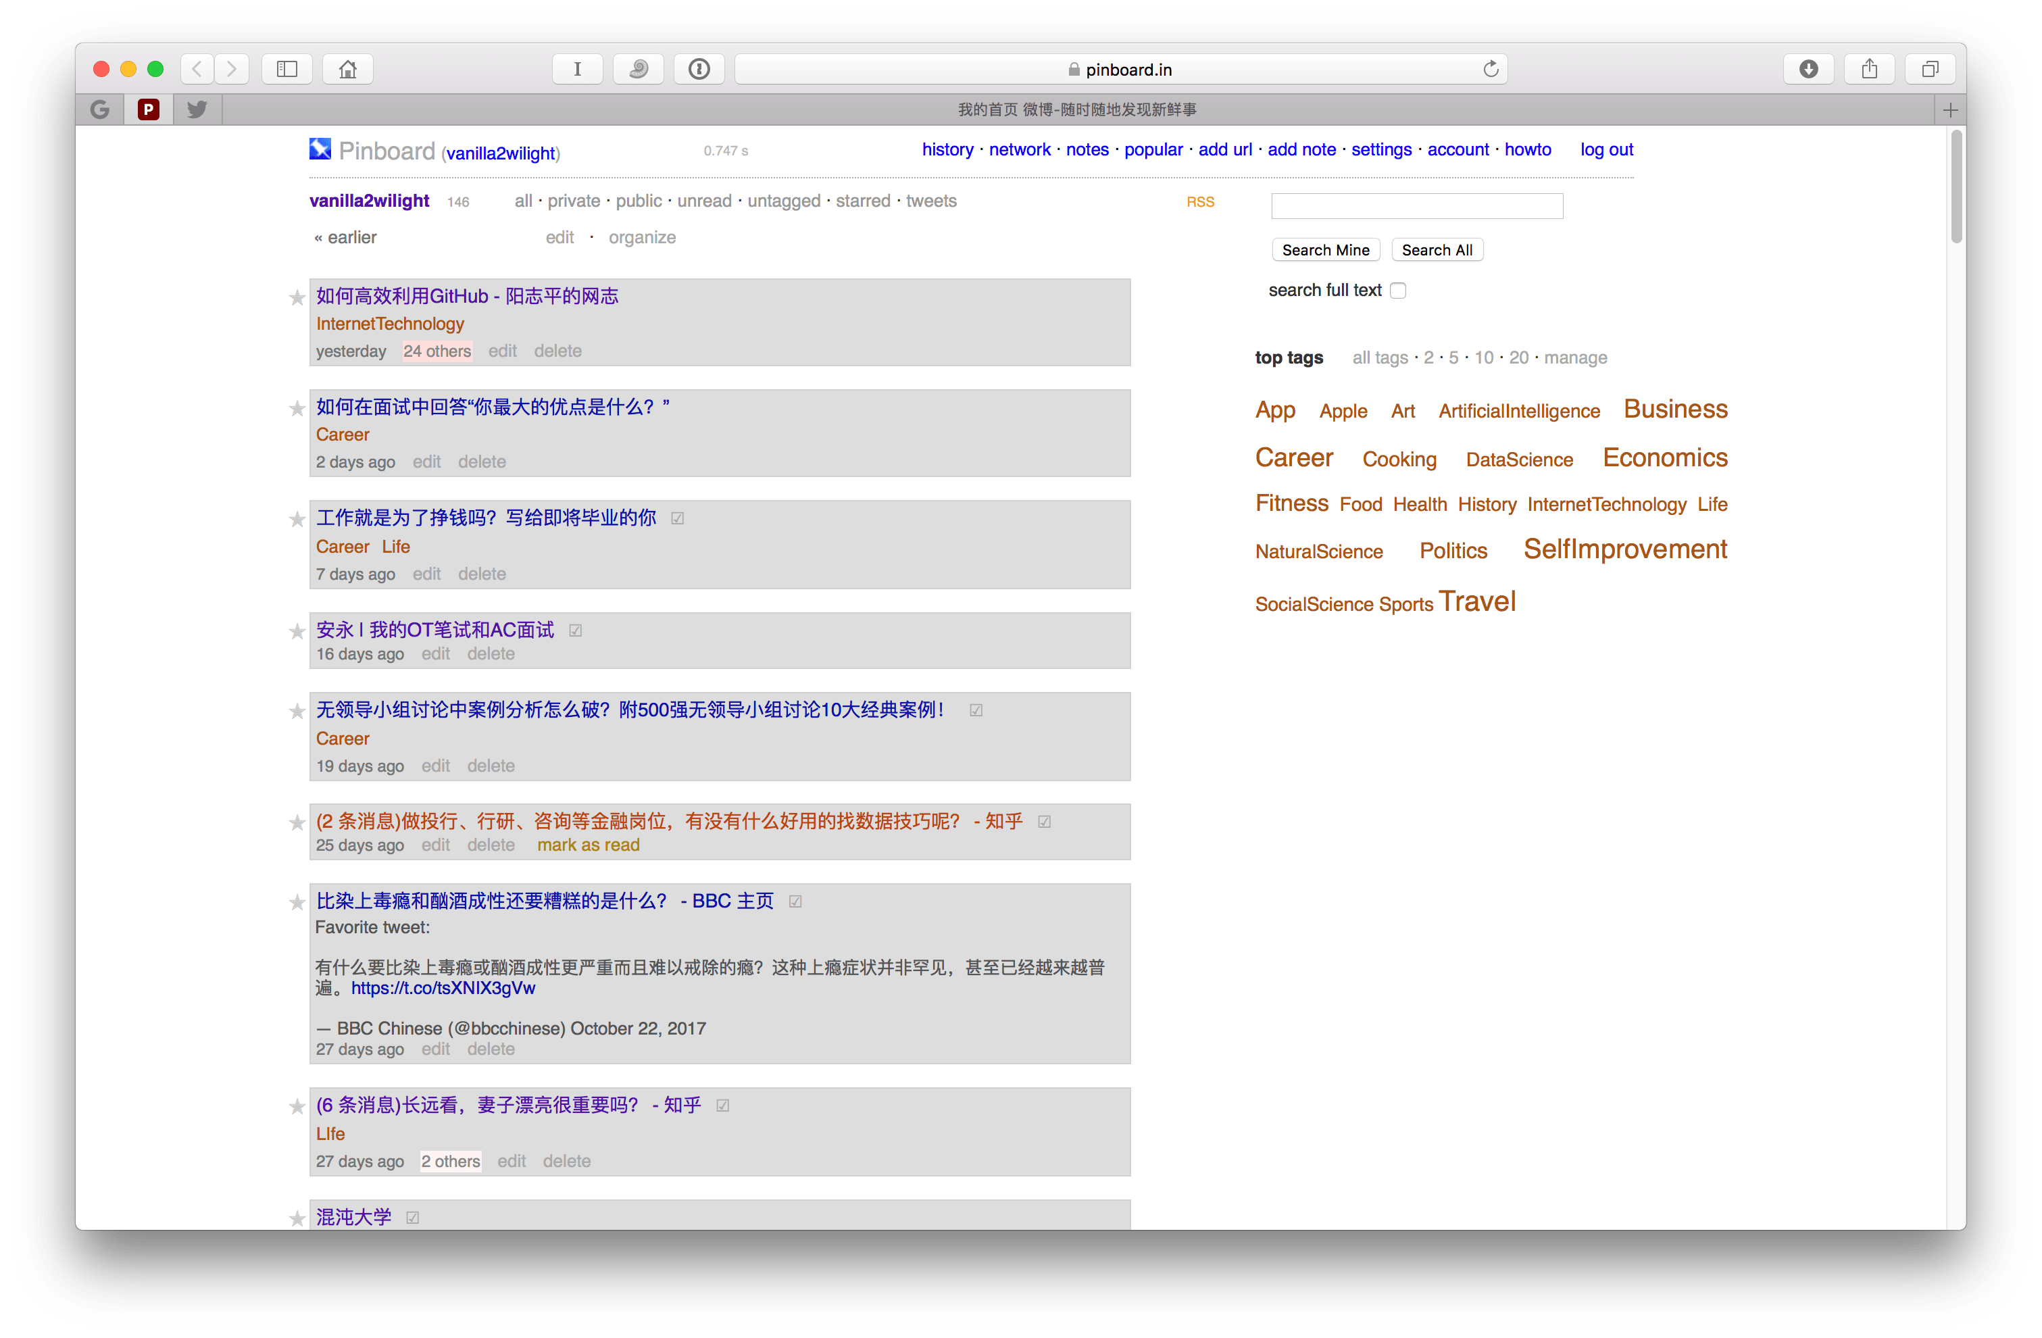Image resolution: width=2042 pixels, height=1338 pixels.
Task: Show all tabs overview icon
Action: 1930,69
